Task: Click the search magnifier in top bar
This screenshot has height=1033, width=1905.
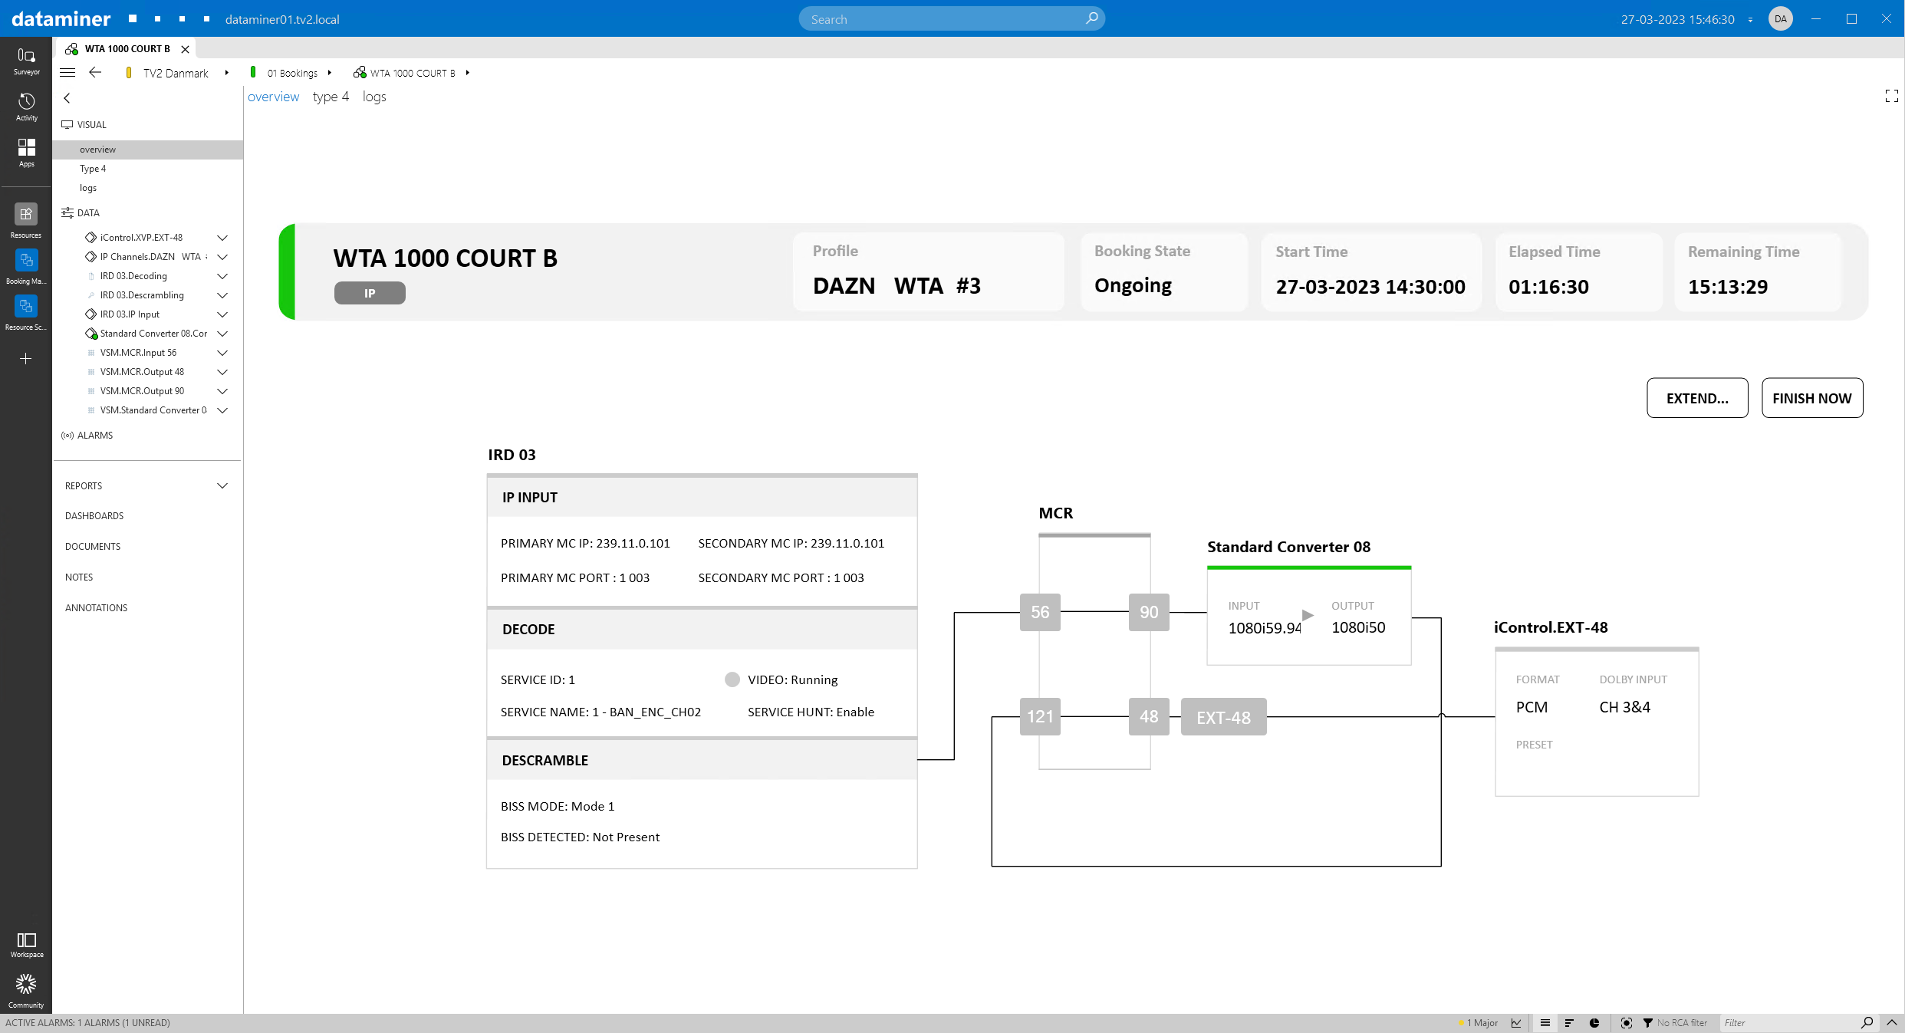Action: [1092, 18]
